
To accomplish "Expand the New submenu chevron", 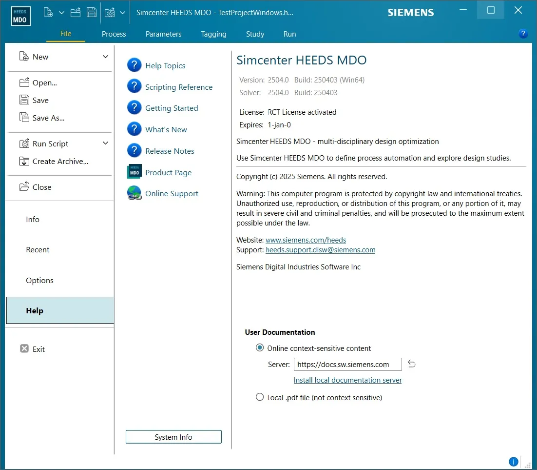I will (105, 57).
